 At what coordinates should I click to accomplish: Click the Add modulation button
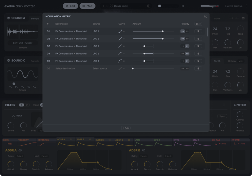(126, 128)
